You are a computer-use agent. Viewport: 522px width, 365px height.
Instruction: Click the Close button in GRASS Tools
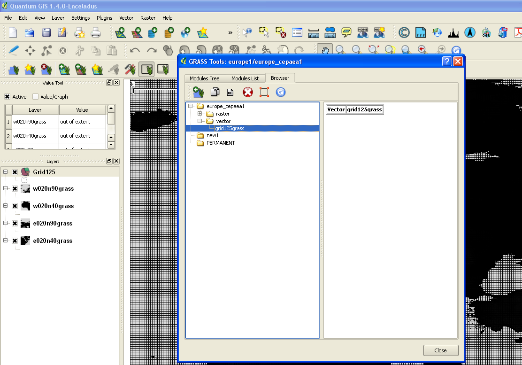tap(440, 350)
